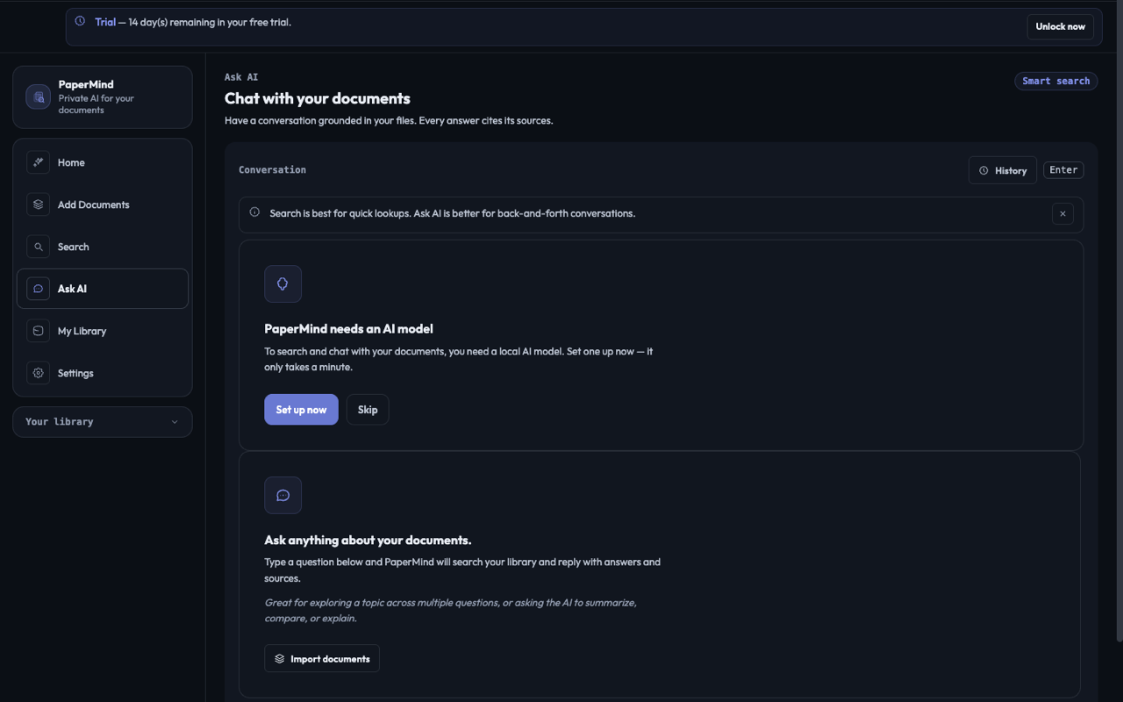The image size is (1123, 702).
Task: Dismiss the search tip notice
Action: pyautogui.click(x=1062, y=213)
